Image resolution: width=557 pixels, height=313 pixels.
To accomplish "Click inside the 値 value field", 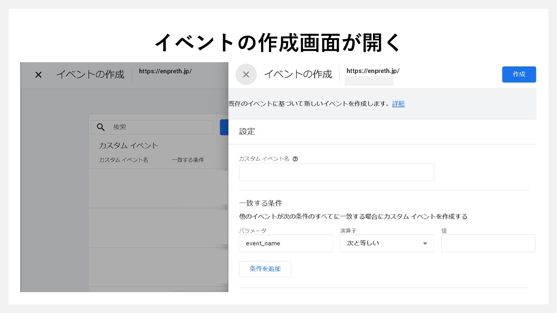I will [488, 243].
